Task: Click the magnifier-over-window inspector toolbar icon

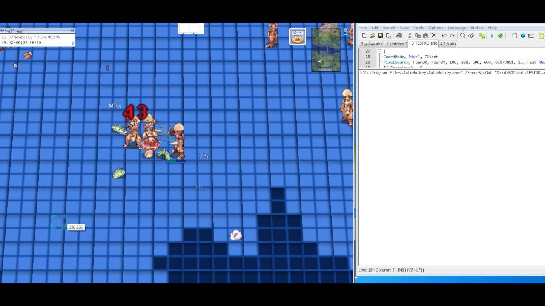Action: [x=515, y=36]
